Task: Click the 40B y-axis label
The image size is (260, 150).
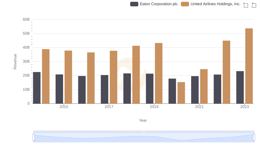Action: point(26,48)
